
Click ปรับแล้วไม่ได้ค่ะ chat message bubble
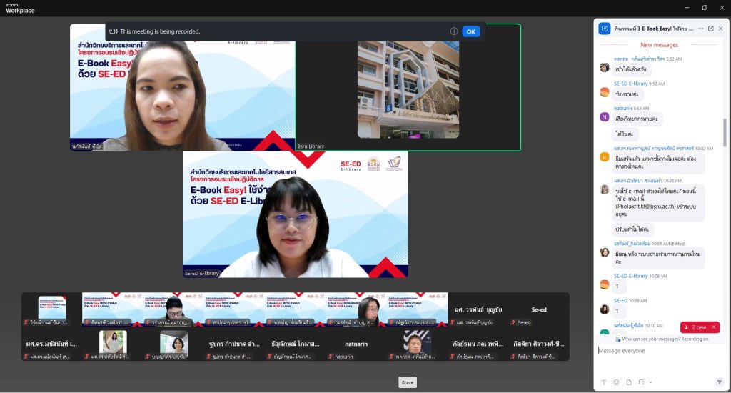[x=632, y=229]
